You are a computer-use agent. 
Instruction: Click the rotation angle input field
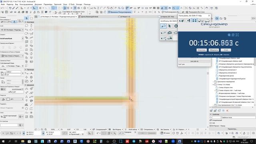click(18, 92)
